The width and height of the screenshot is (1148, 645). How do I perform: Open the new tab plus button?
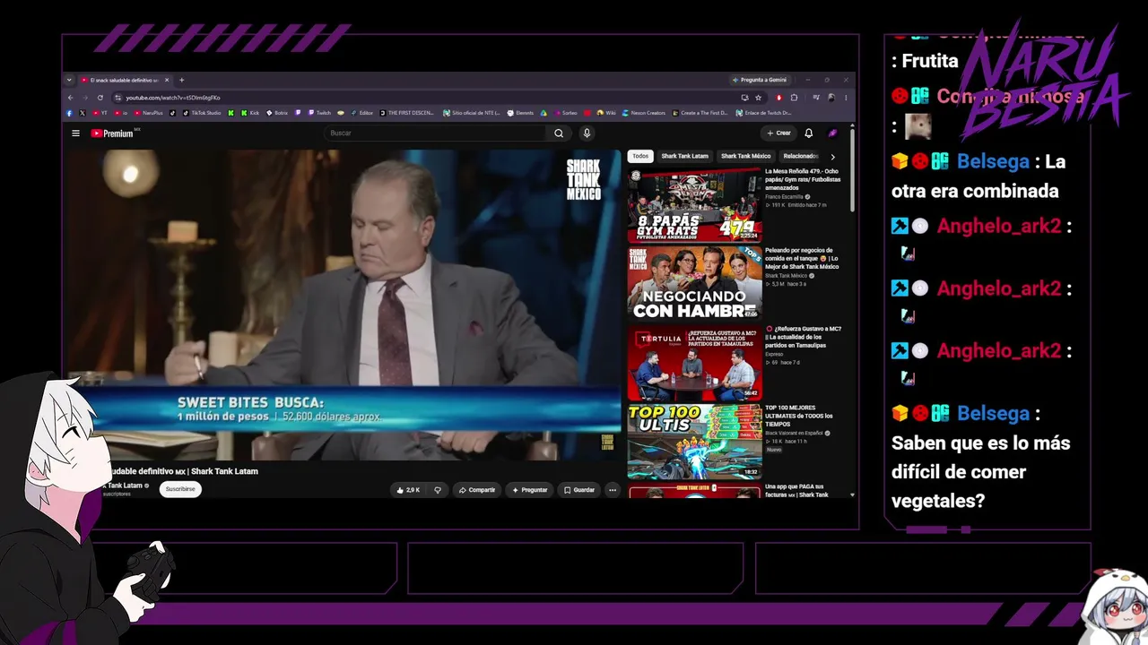point(181,80)
